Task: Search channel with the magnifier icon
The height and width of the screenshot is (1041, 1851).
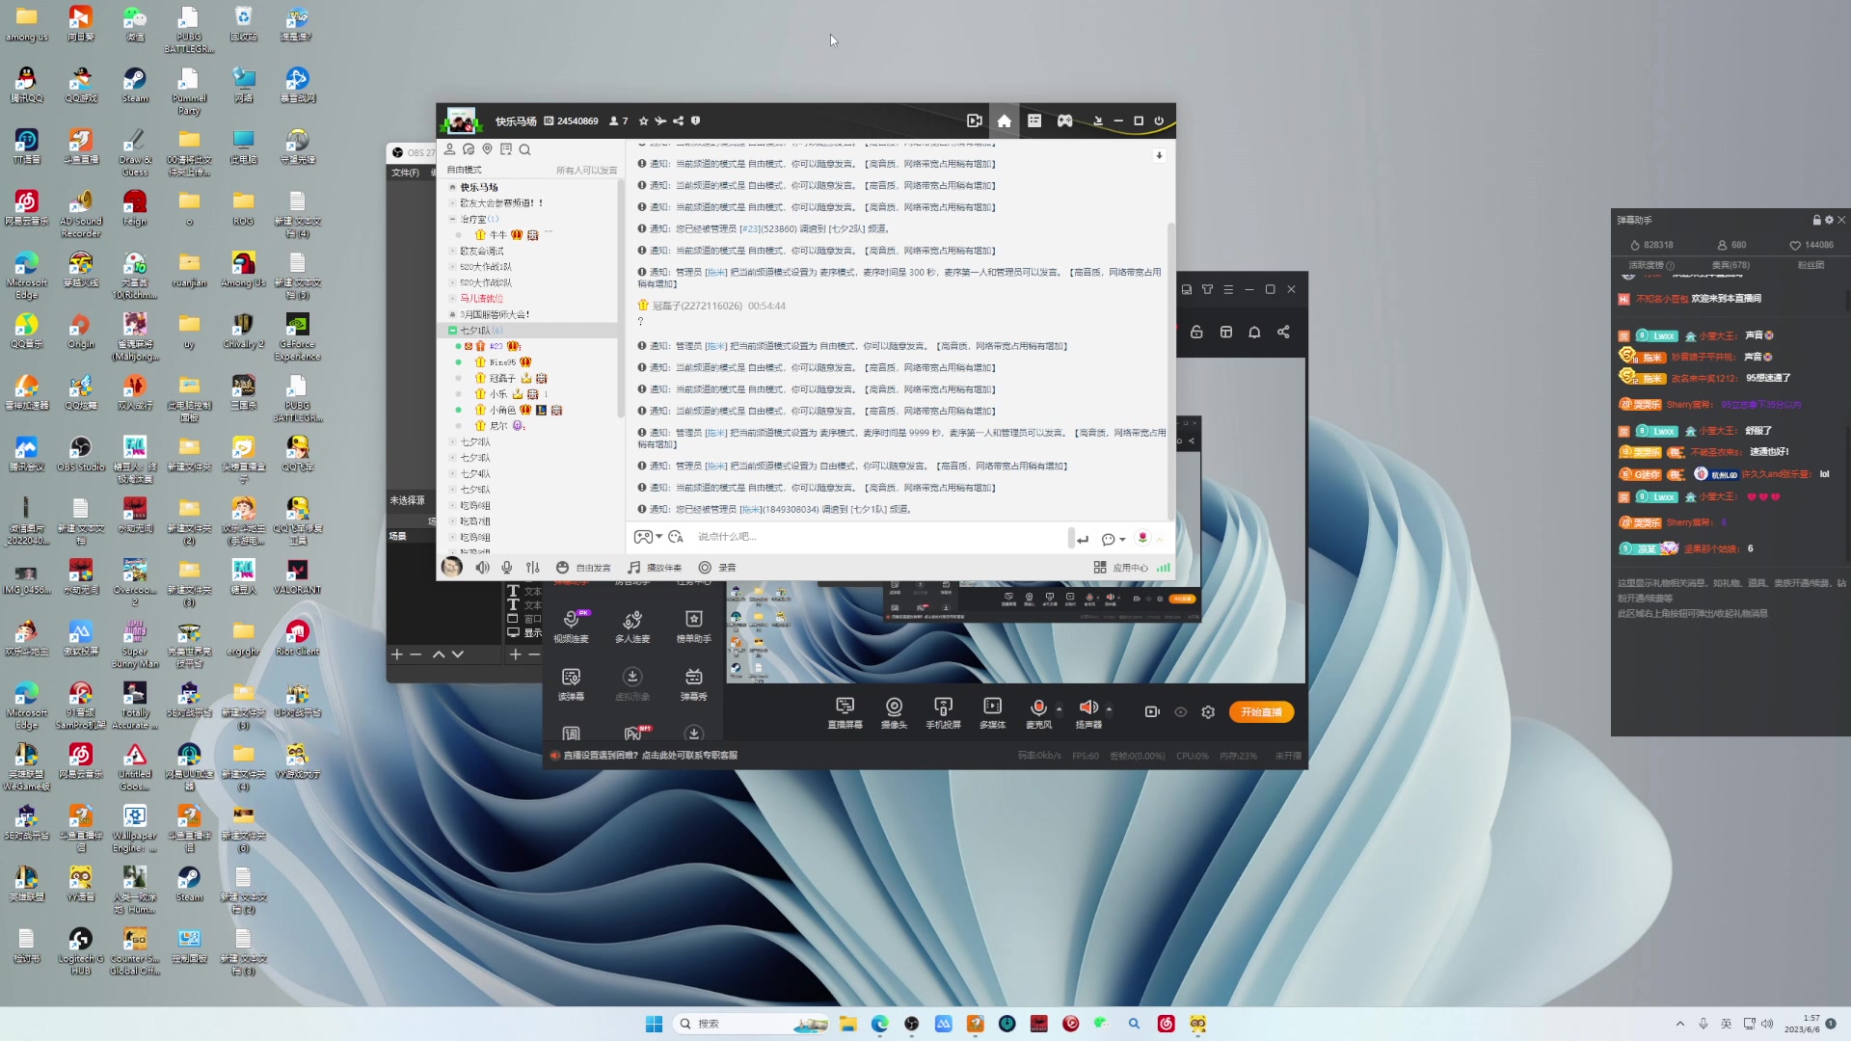Action: click(x=524, y=149)
